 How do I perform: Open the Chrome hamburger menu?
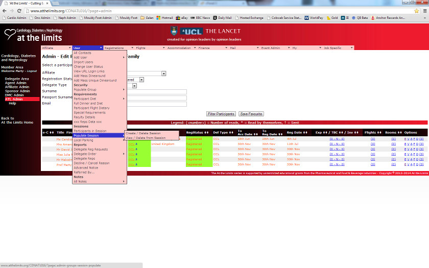tap(425, 11)
